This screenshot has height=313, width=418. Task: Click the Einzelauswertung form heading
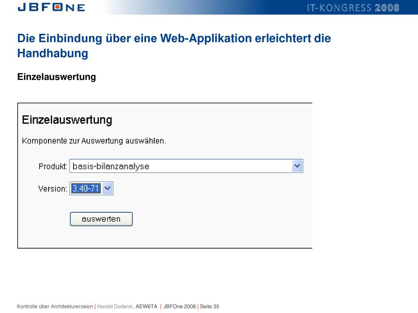[67, 120]
